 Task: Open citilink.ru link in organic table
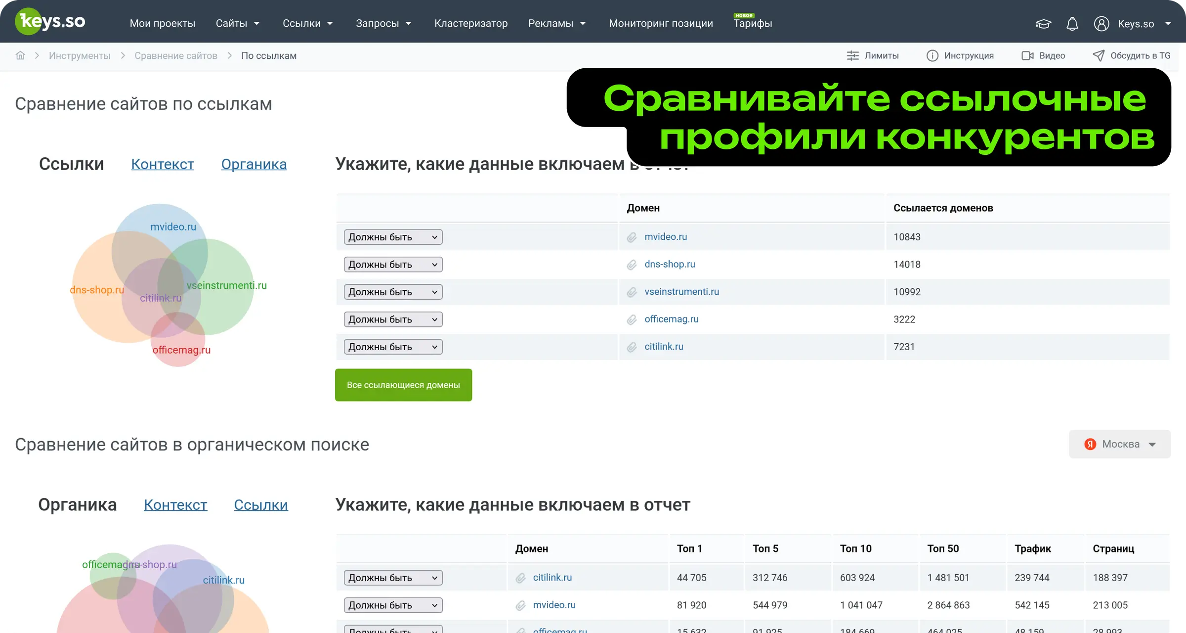(552, 578)
